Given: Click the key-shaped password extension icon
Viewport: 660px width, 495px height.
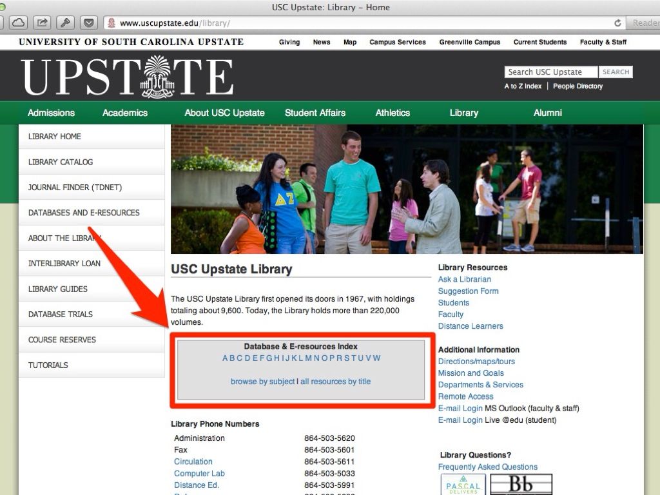Looking at the screenshot, I should pyautogui.click(x=65, y=23).
